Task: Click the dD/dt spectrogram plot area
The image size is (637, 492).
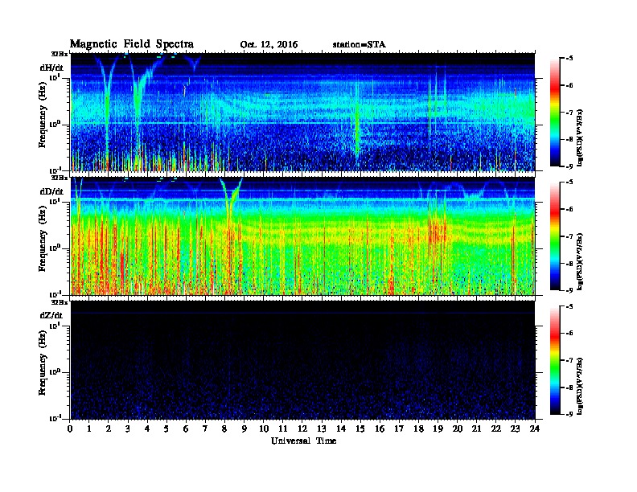Action: coord(302,236)
